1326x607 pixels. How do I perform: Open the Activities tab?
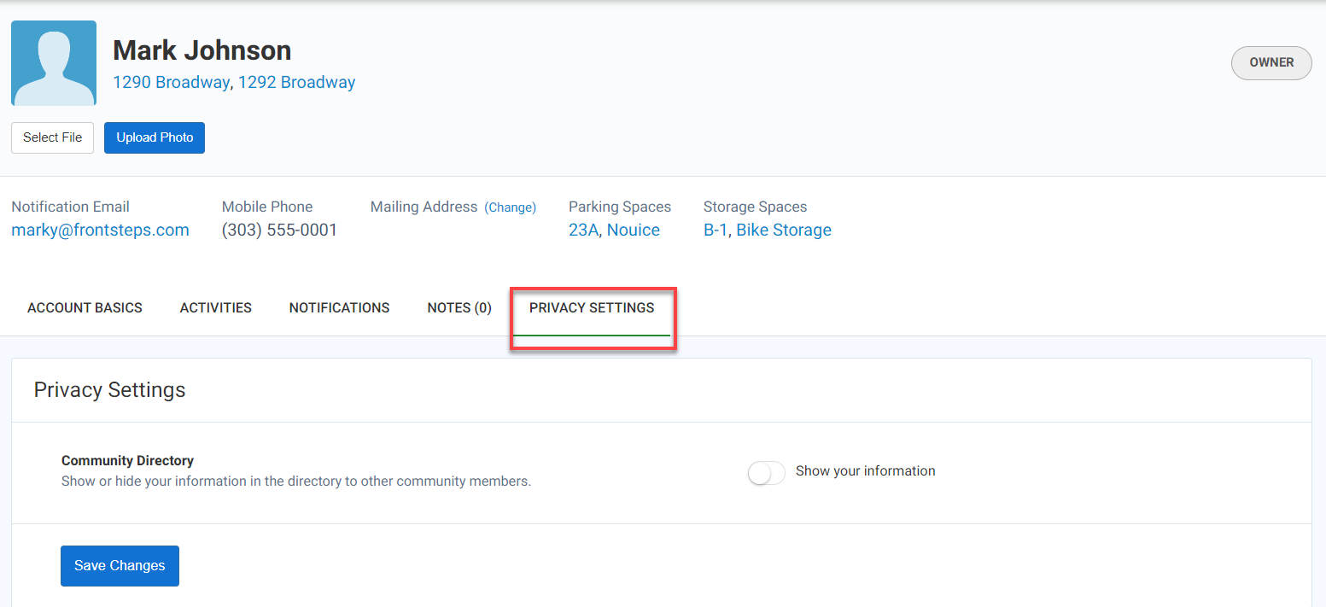point(215,307)
